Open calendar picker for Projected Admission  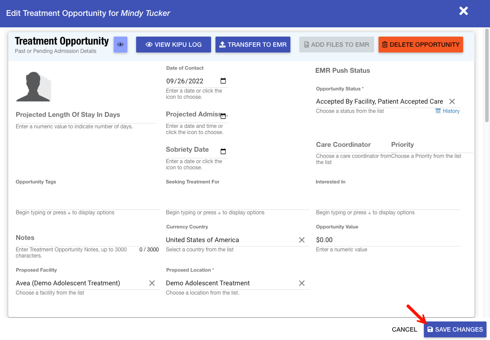tap(223, 116)
